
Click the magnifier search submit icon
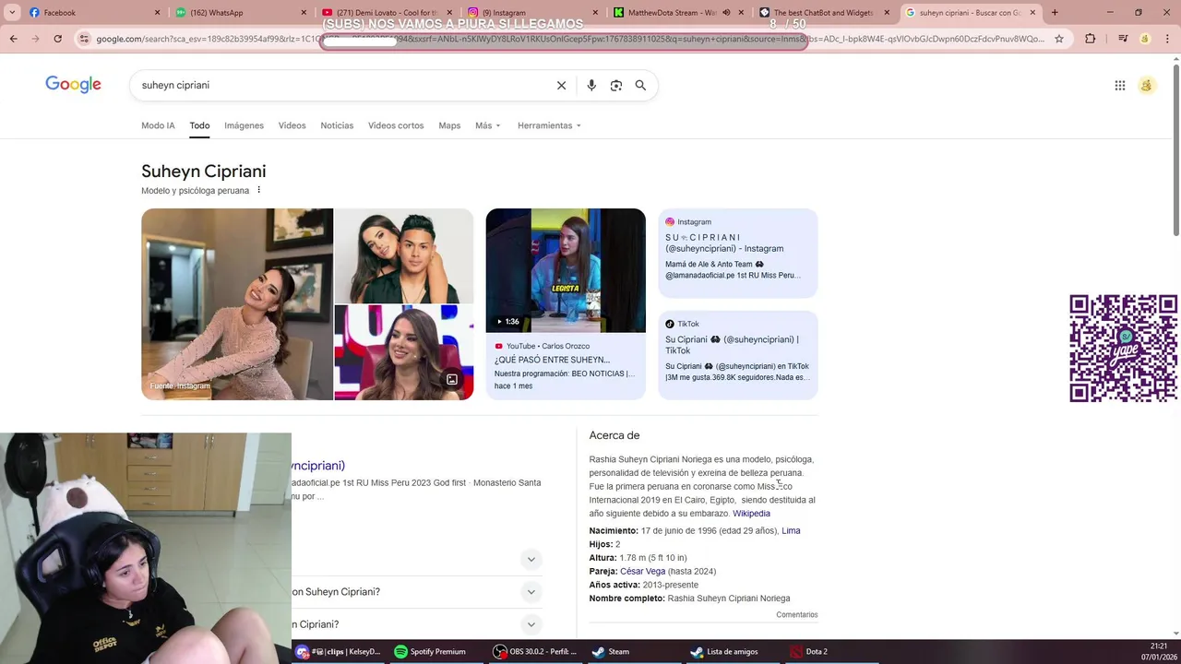(x=640, y=85)
